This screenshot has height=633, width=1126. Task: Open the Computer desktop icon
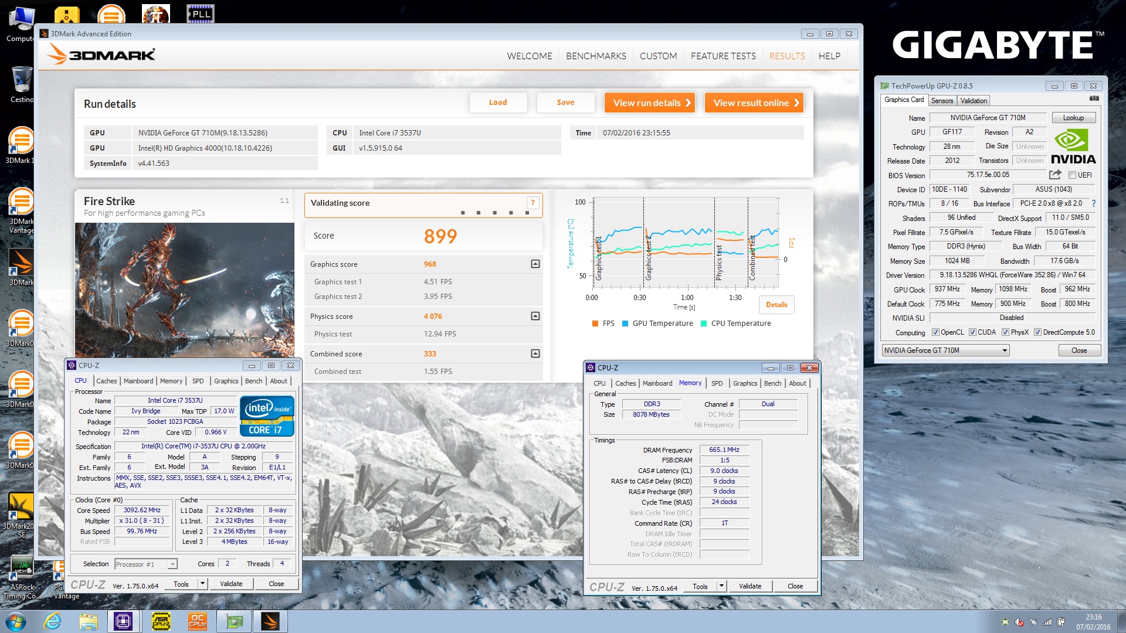(21, 25)
